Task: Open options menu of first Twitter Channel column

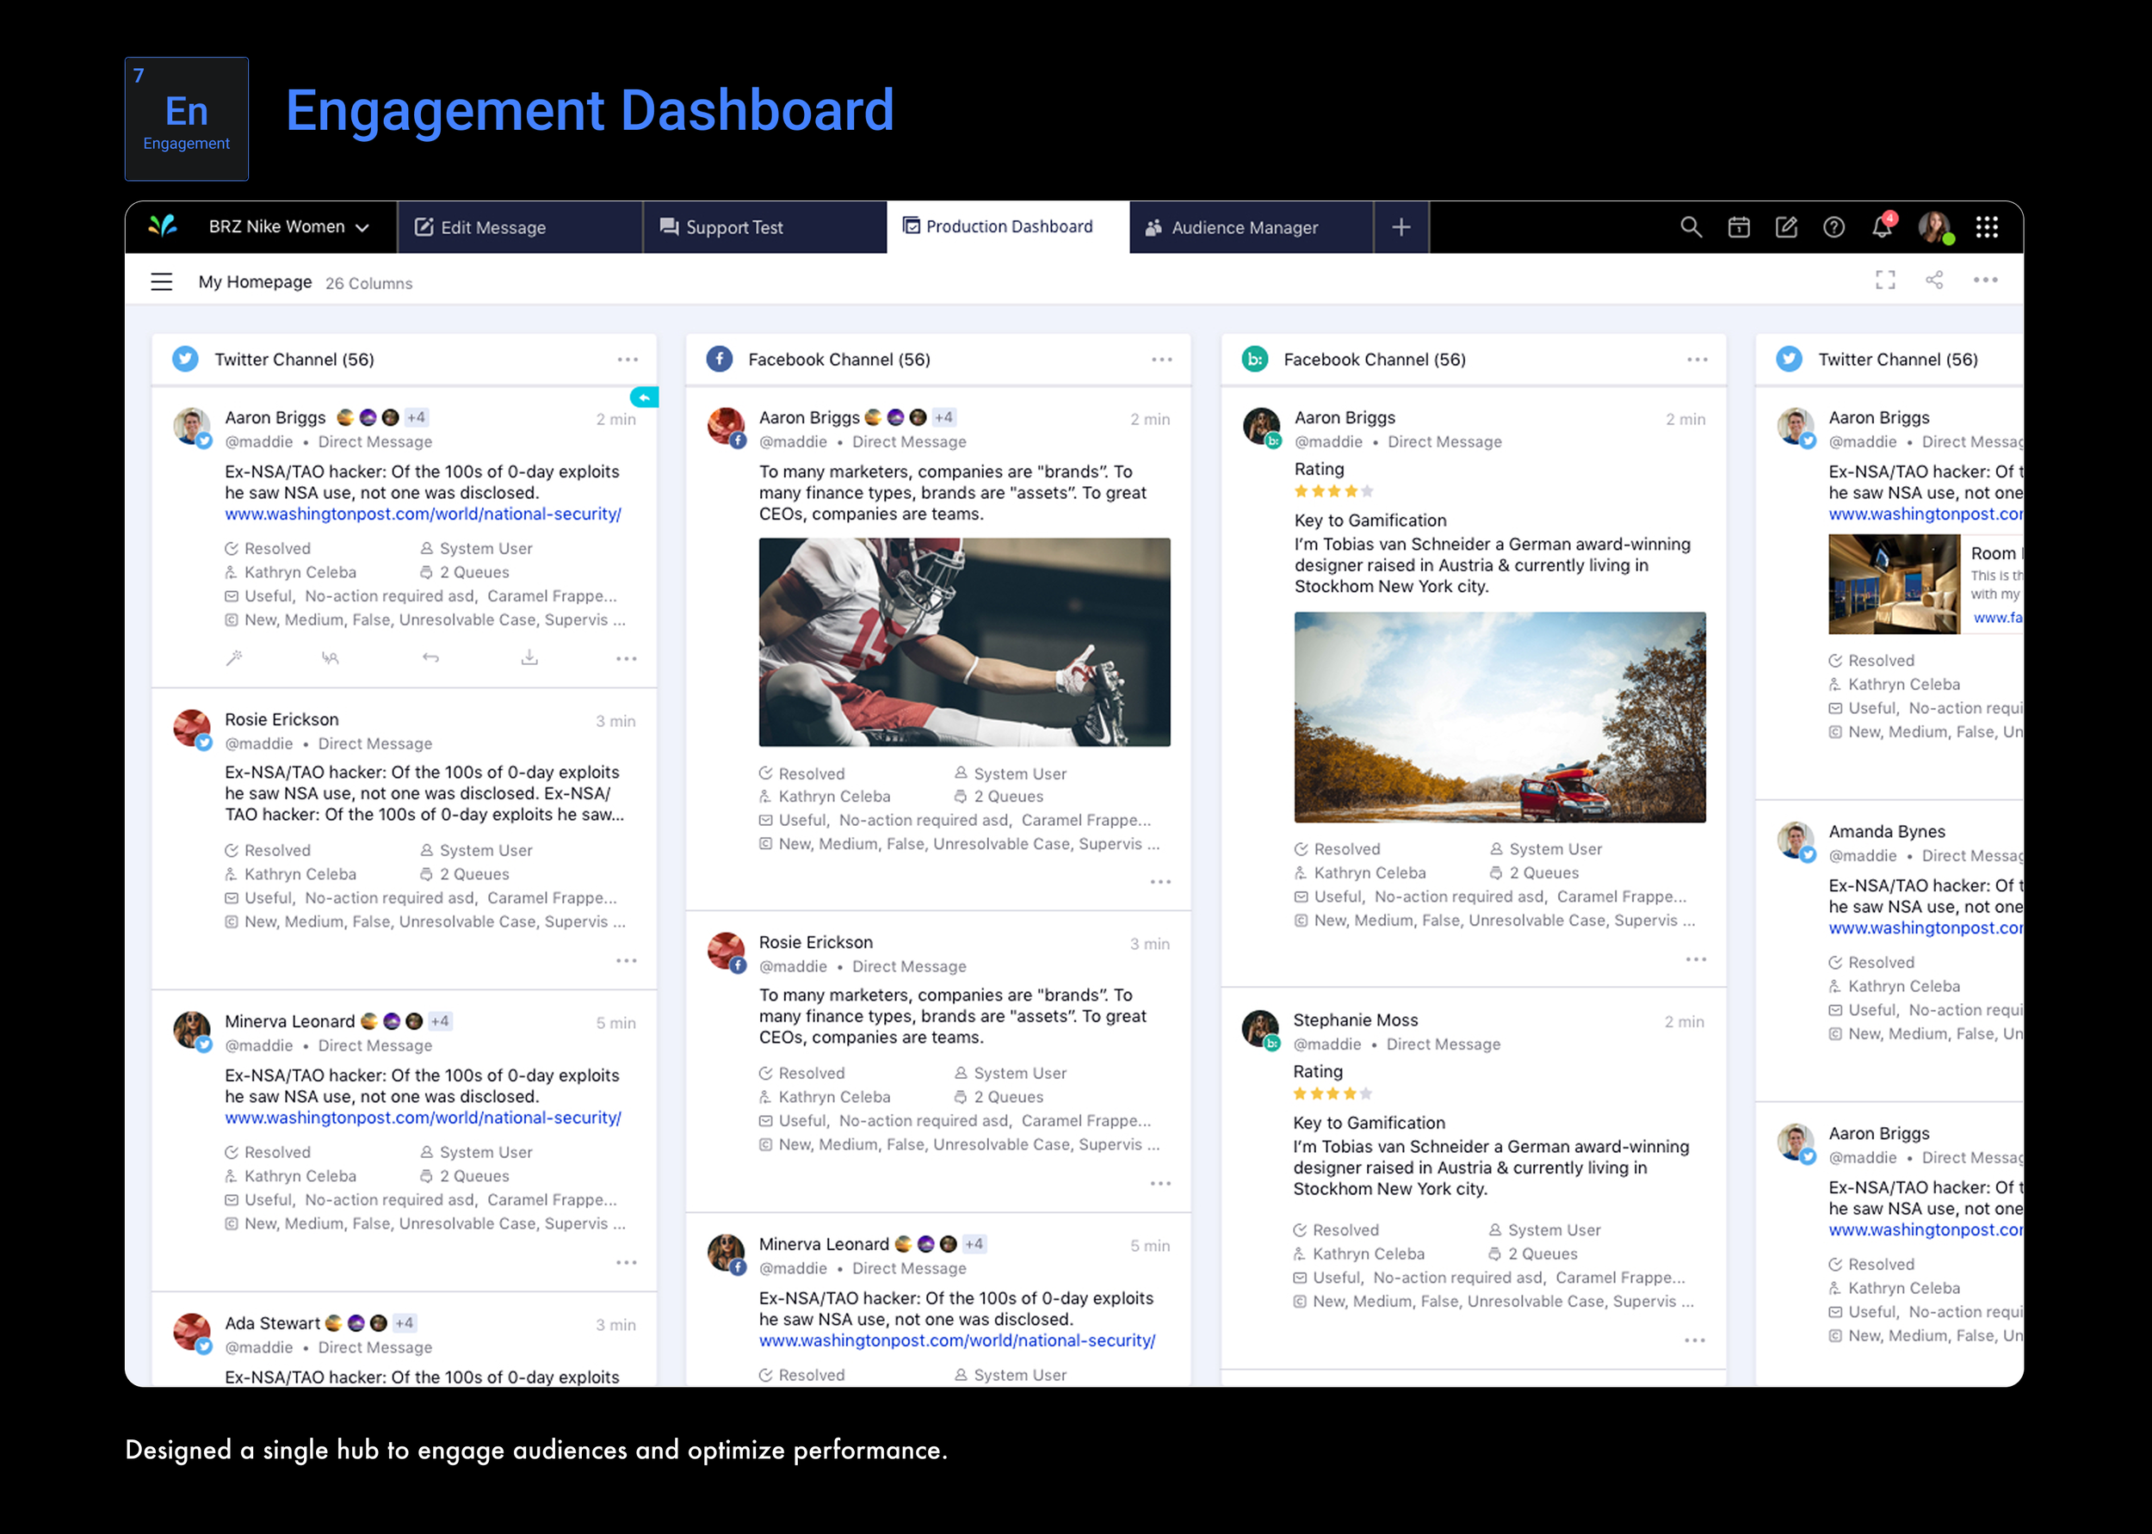Action: (628, 360)
